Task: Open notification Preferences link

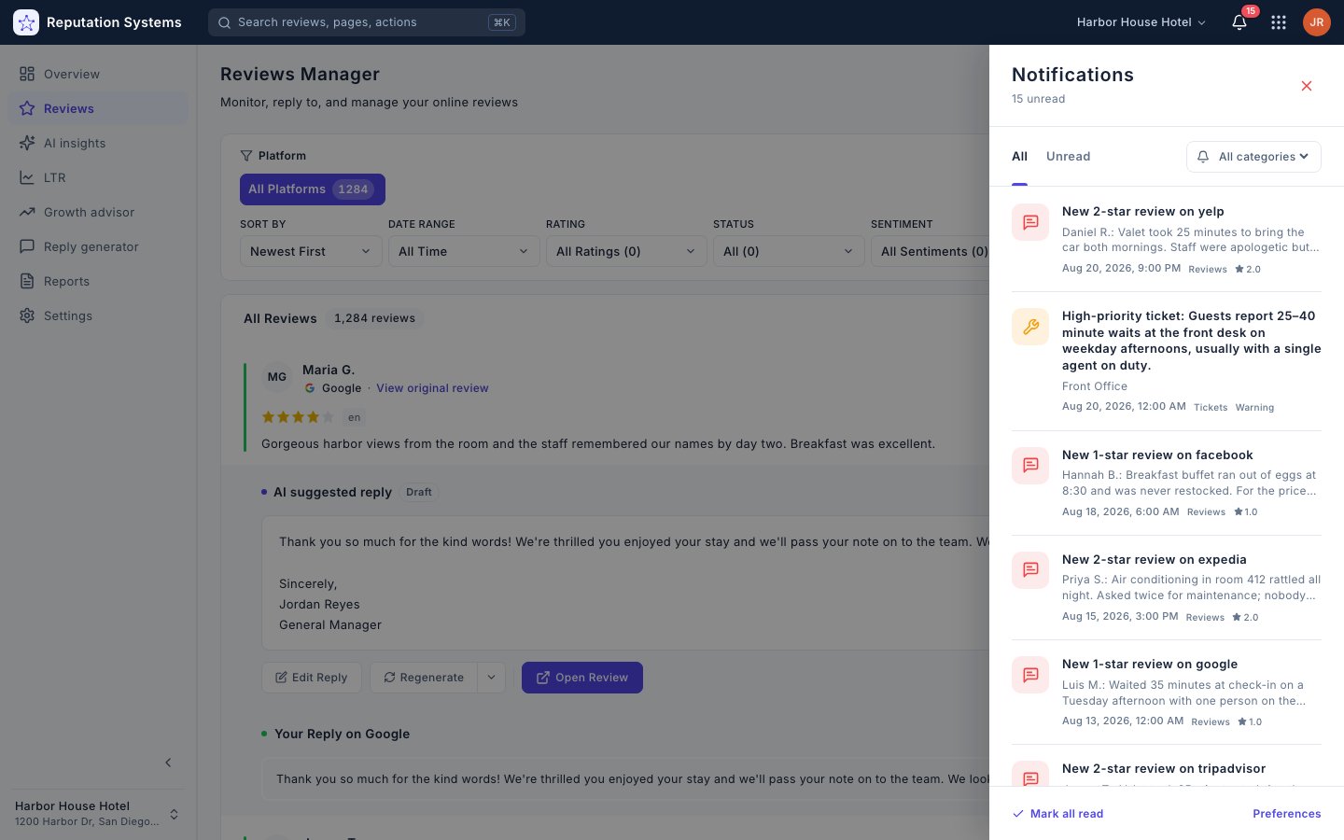Action: click(x=1286, y=814)
